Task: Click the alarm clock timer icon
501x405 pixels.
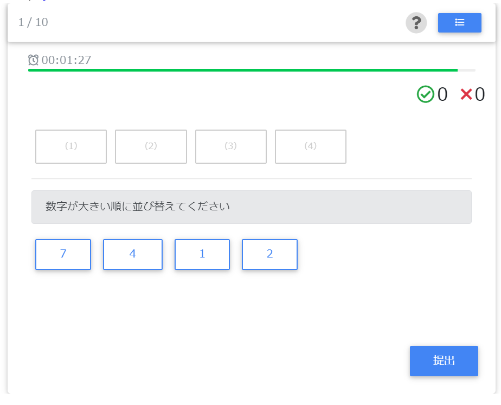Action: tap(33, 60)
